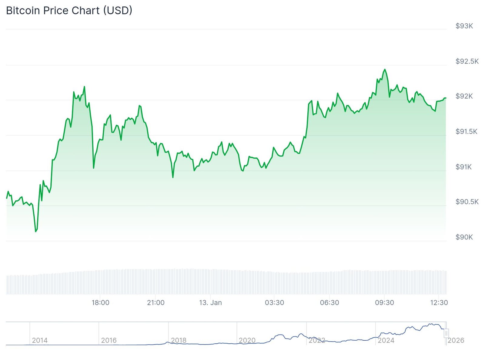Click the 03:30 time axis label
The height and width of the screenshot is (354, 485).
(274, 302)
